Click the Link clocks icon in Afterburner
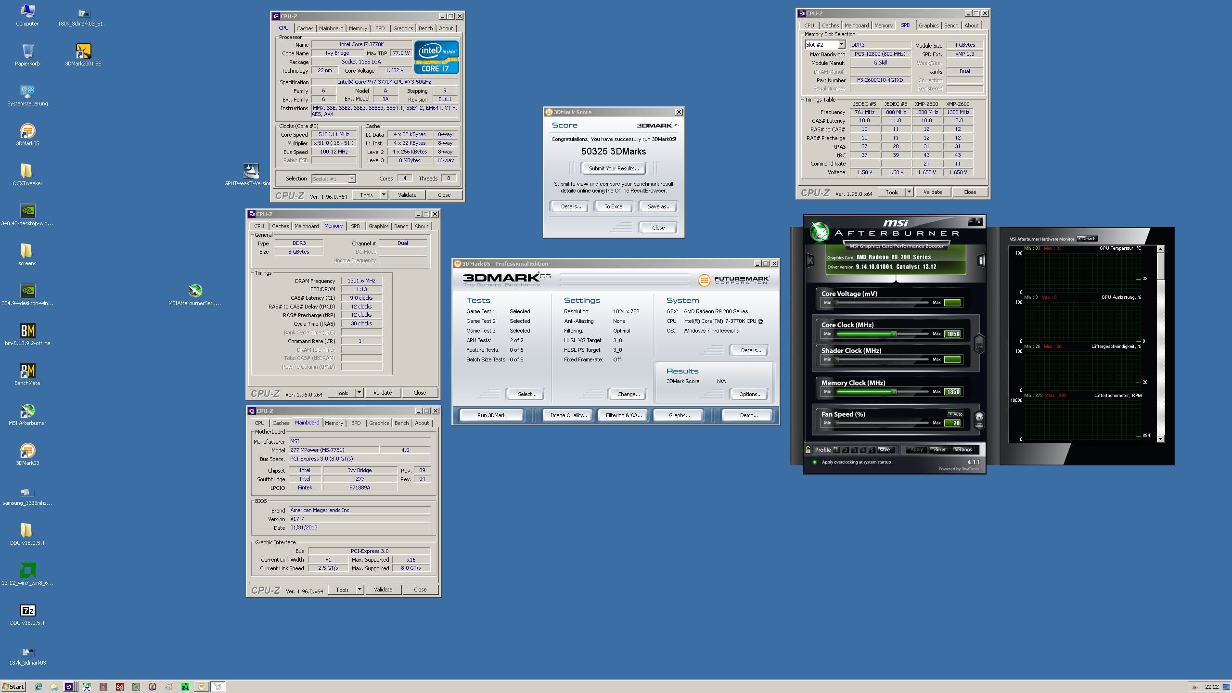Image resolution: width=1232 pixels, height=693 pixels. (x=979, y=343)
